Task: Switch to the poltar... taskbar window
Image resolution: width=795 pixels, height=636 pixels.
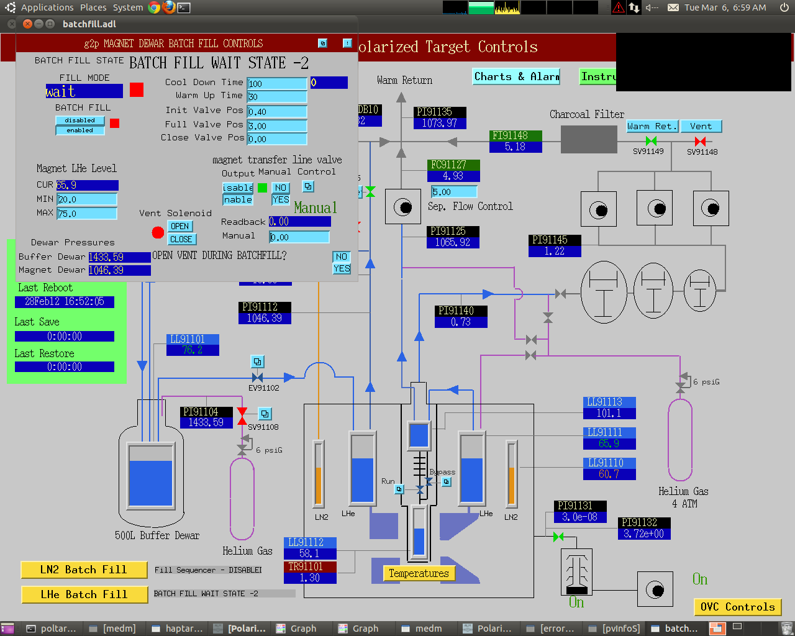Action: pyautogui.click(x=52, y=629)
